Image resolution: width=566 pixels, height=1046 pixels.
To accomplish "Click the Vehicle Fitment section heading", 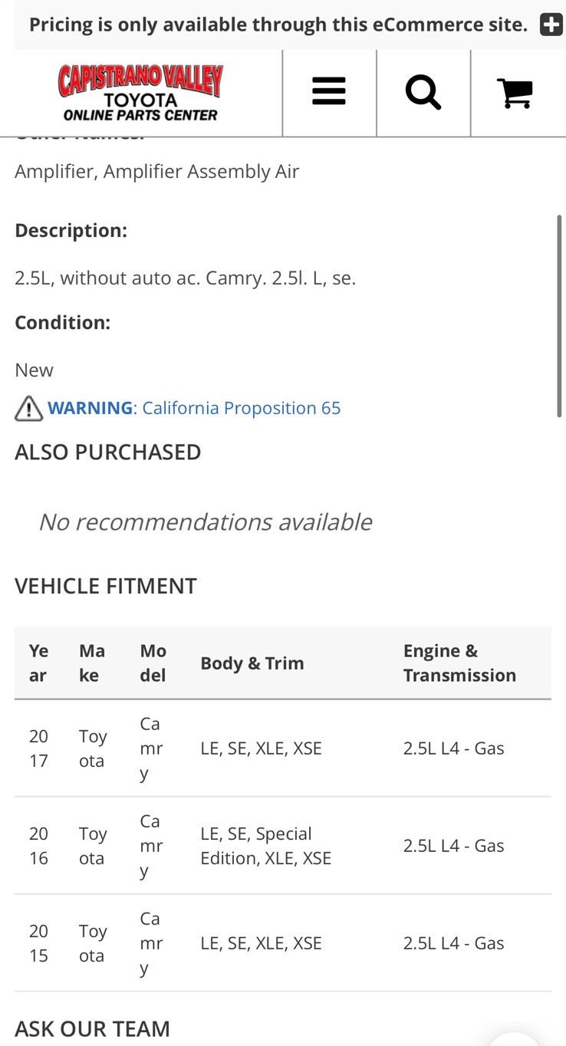I will click(106, 586).
